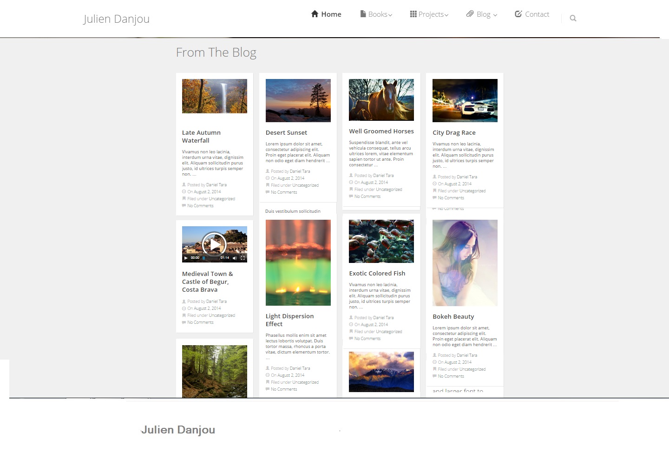Viewport: 669px width, 459px height.
Task: Click August 2, 2014 under Light Dispersion Effect
Action: tap(291, 375)
